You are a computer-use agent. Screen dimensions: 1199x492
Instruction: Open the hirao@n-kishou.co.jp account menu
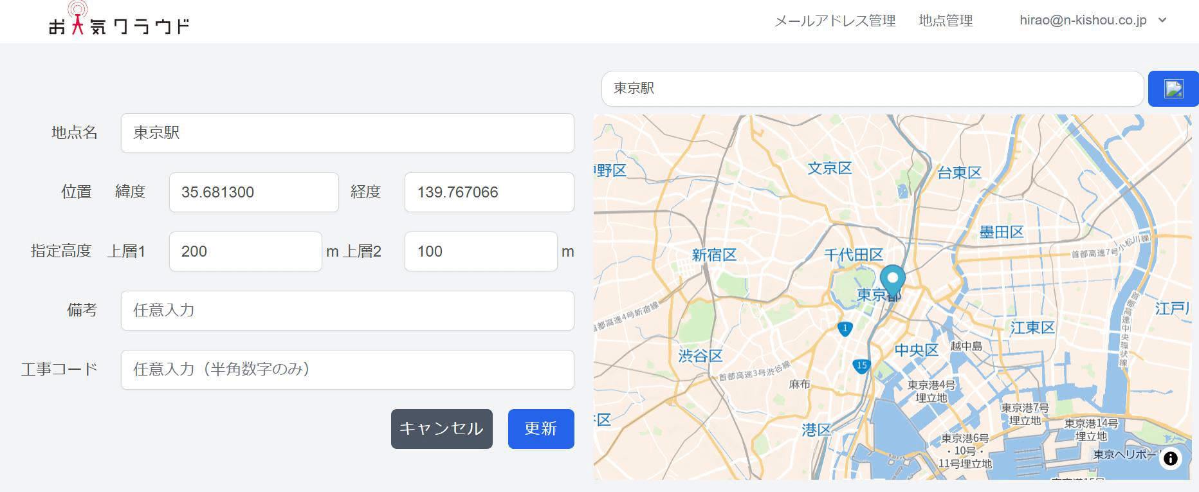(1083, 20)
